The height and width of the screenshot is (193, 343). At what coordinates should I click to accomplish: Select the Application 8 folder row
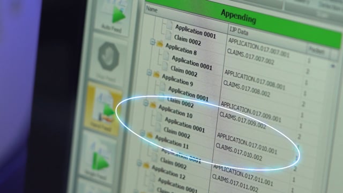(x=181, y=49)
